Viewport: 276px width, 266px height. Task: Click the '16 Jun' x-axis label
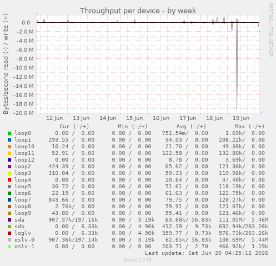point(161,118)
